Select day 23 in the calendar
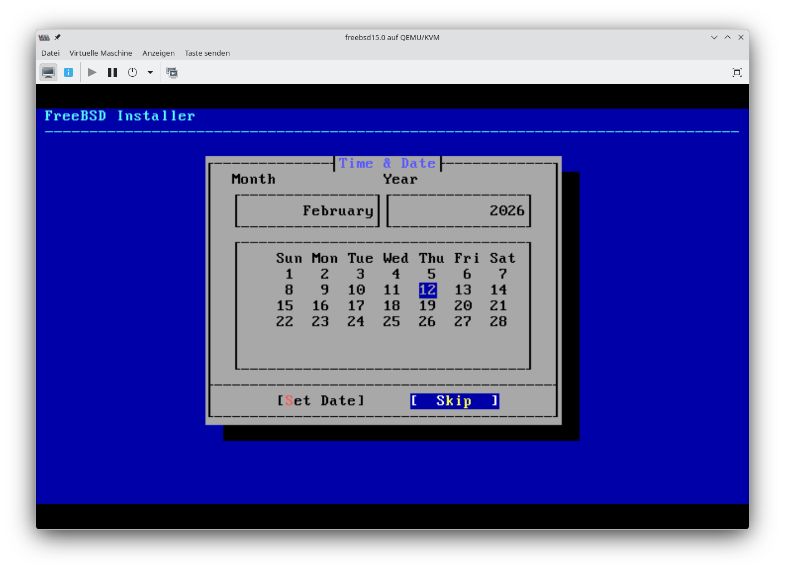 (x=321, y=322)
